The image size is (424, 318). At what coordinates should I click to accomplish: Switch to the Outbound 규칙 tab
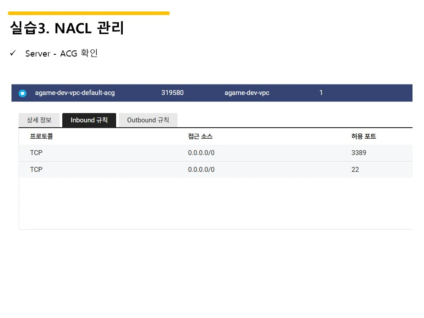(x=148, y=120)
